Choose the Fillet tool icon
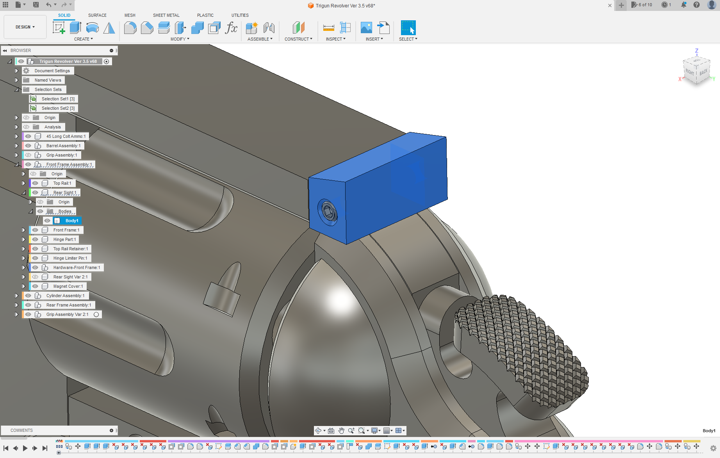The image size is (720, 458). tap(130, 28)
